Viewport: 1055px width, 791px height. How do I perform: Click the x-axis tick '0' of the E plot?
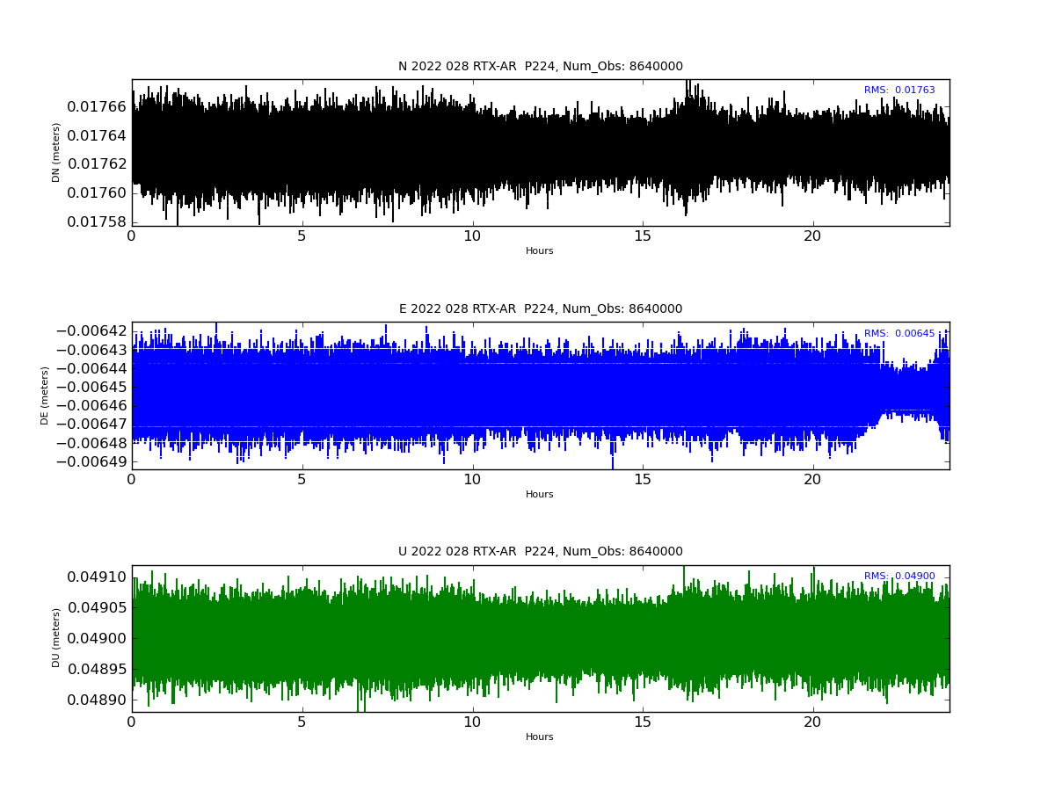coord(132,480)
